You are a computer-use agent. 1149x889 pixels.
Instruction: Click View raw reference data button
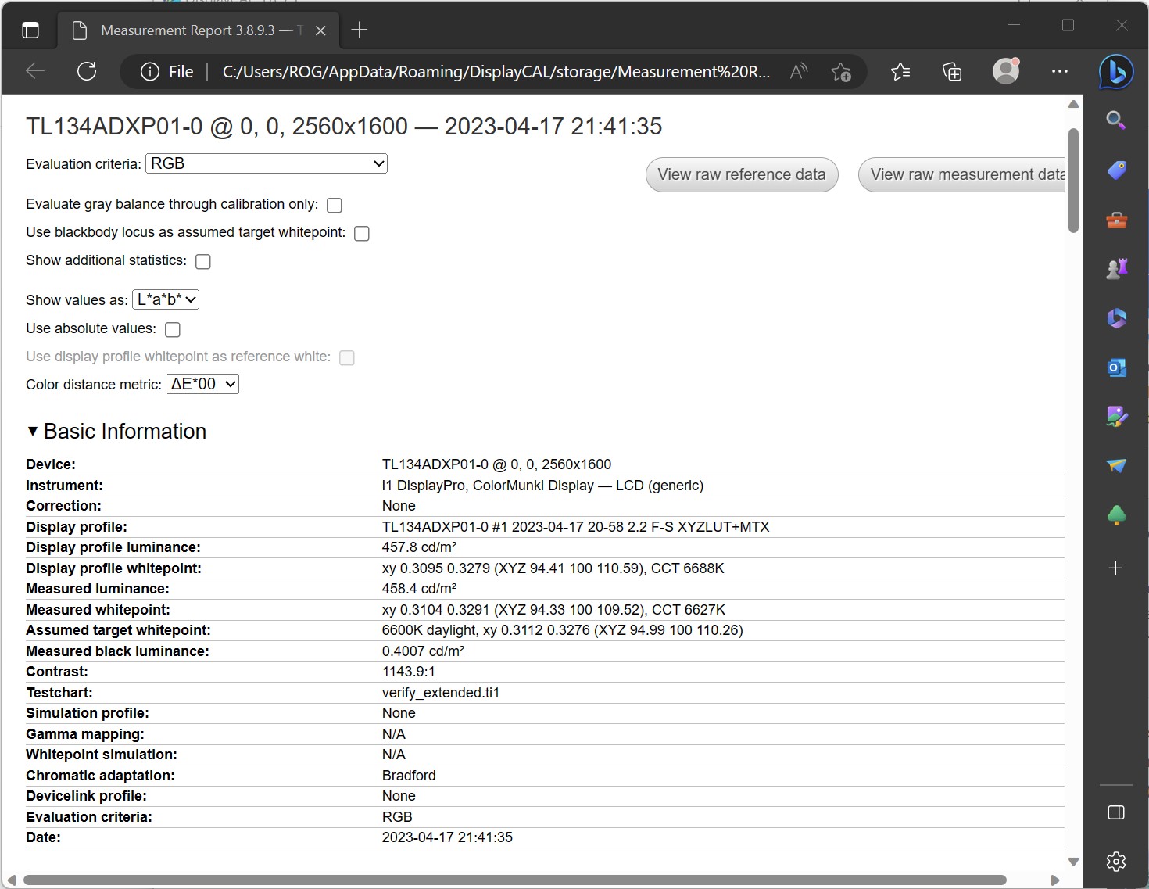click(x=741, y=174)
